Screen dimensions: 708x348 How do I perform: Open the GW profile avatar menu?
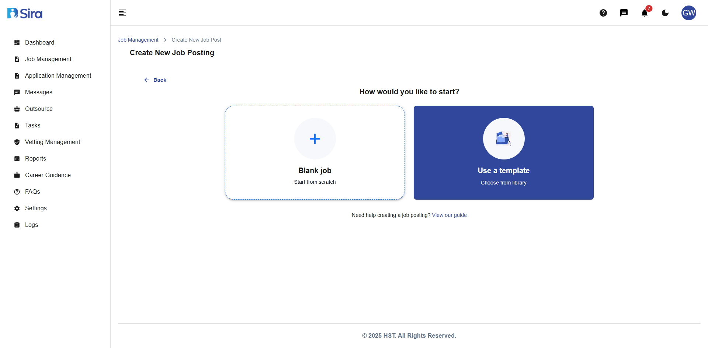tap(689, 13)
